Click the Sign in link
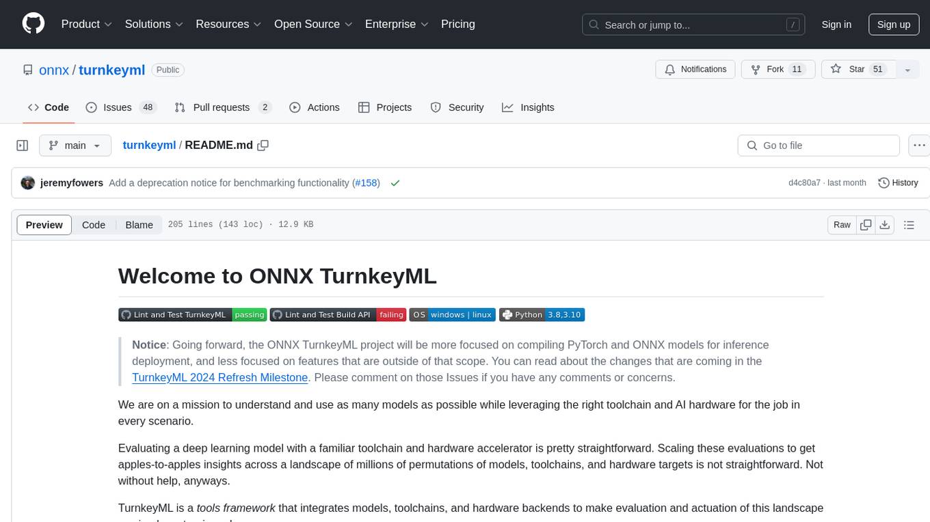Screen dimensions: 930x522 click(836, 25)
